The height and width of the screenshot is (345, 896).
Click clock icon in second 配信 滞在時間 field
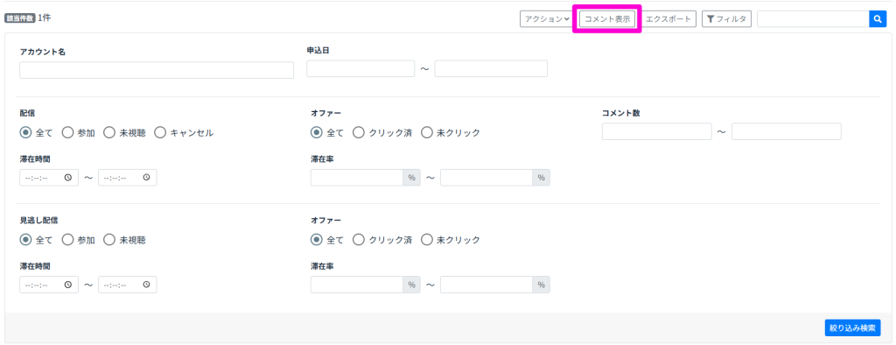point(146,178)
